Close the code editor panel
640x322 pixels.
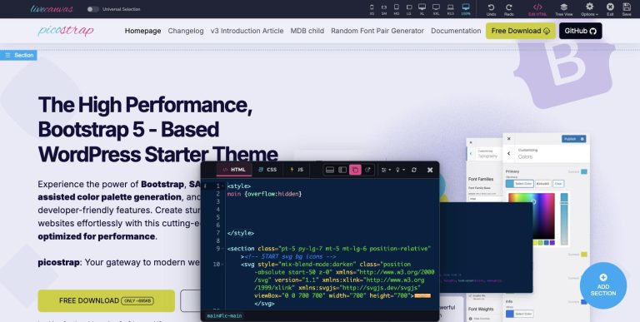pyautogui.click(x=430, y=170)
